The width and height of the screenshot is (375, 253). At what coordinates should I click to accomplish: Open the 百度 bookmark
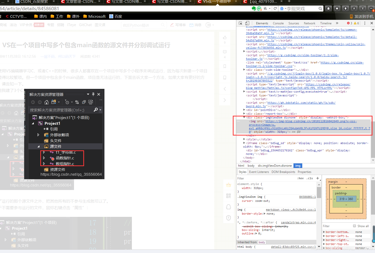[x=116, y=16]
